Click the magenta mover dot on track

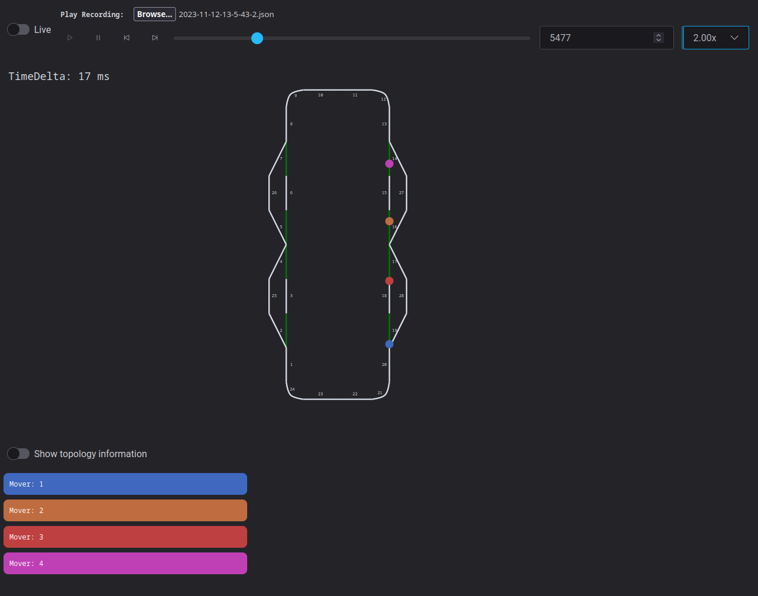[389, 164]
